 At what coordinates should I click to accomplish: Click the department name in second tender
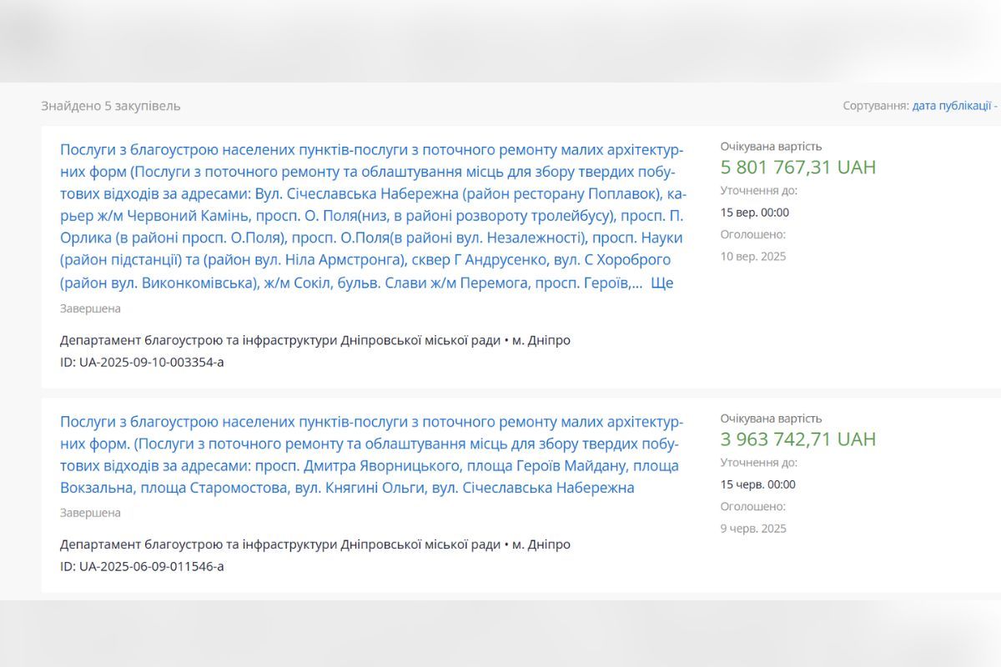279,544
